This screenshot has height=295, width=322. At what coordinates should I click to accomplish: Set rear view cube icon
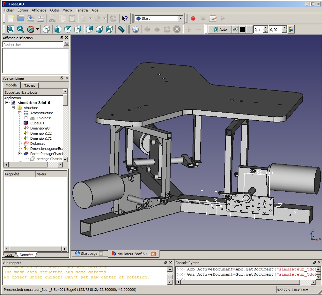[90, 29]
